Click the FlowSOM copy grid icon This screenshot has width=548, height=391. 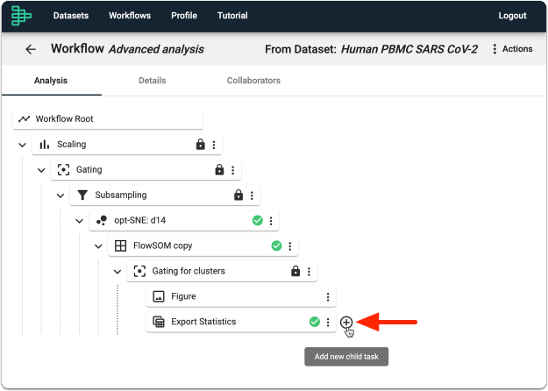click(x=121, y=245)
